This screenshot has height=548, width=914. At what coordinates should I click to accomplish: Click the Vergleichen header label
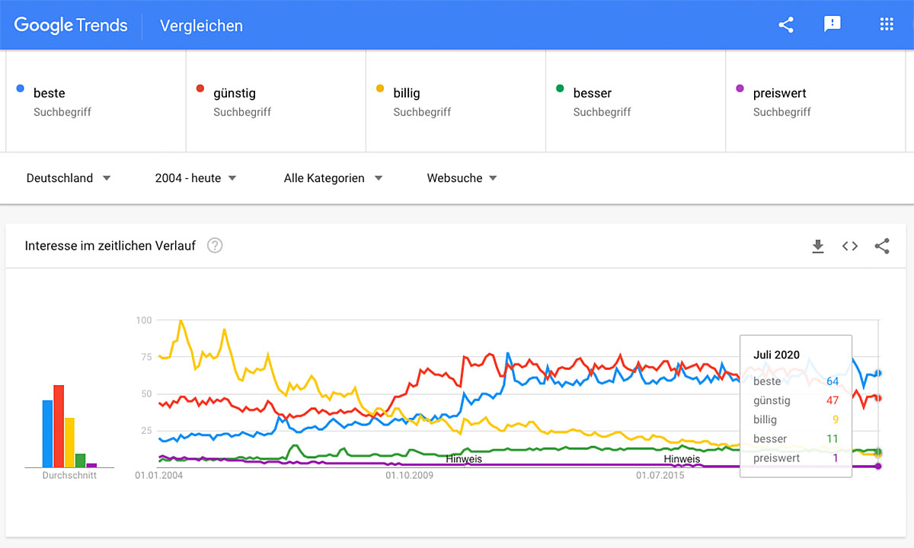(201, 26)
